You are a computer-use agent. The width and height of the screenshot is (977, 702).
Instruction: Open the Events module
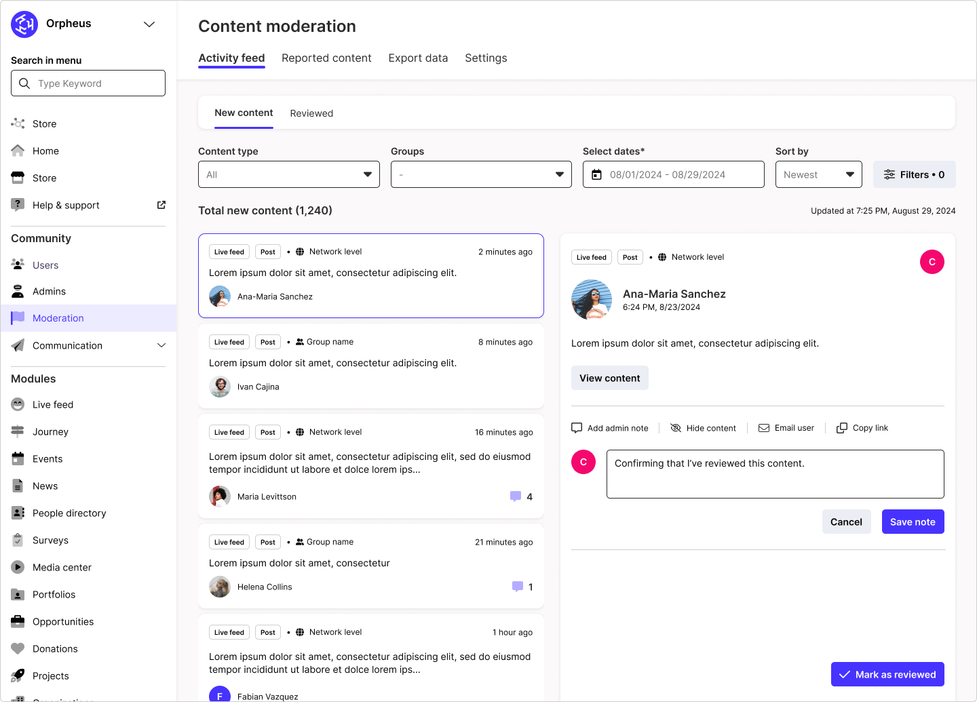click(x=47, y=459)
